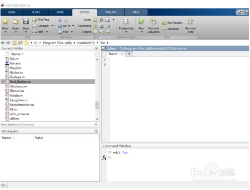Switch to the PUBLISH tab
This screenshot has height=190, width=250.
coord(111,12)
